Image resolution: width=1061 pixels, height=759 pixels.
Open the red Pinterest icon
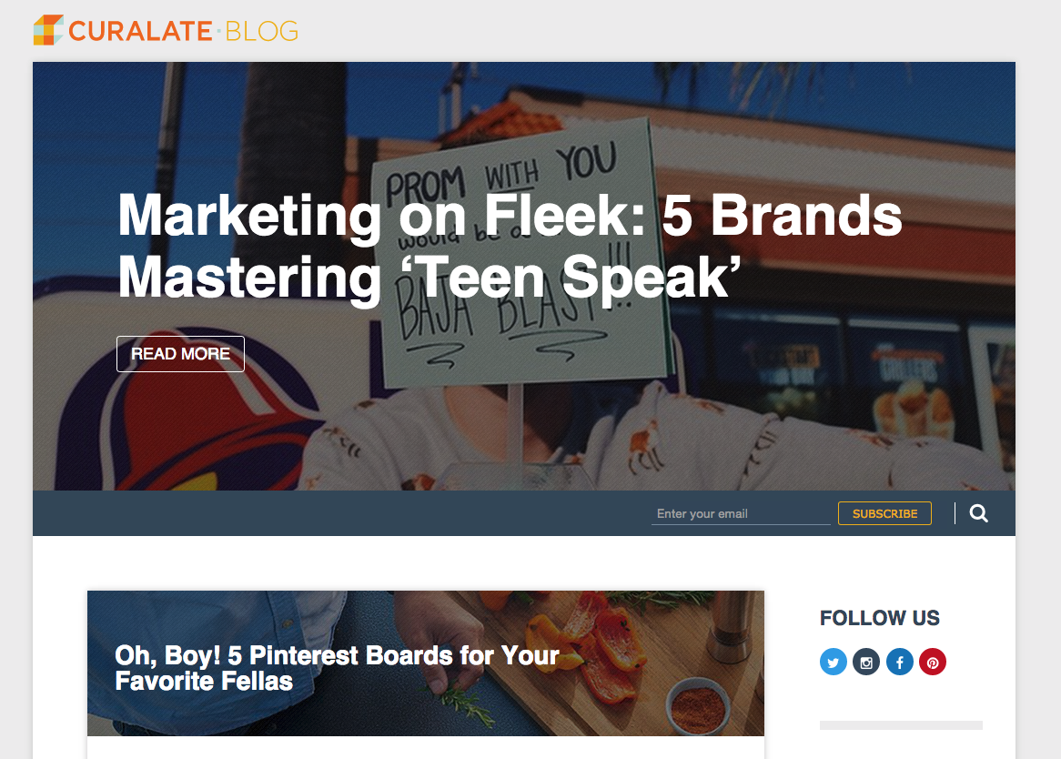click(x=933, y=662)
